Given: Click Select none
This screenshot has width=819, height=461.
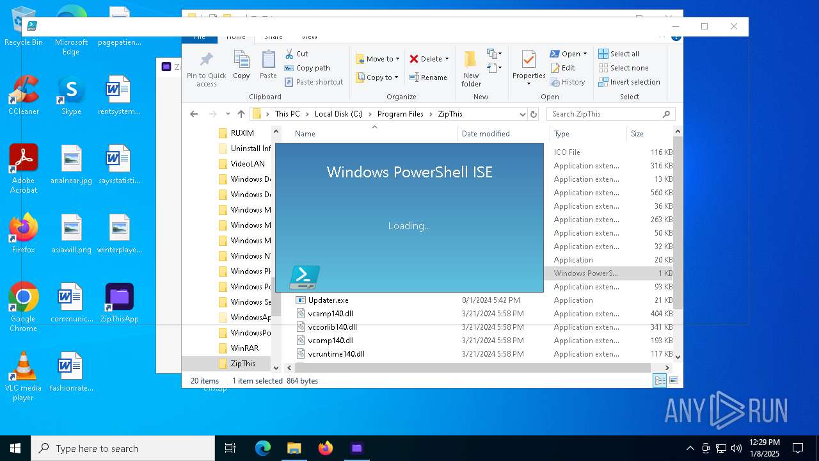Looking at the screenshot, I should 624,68.
